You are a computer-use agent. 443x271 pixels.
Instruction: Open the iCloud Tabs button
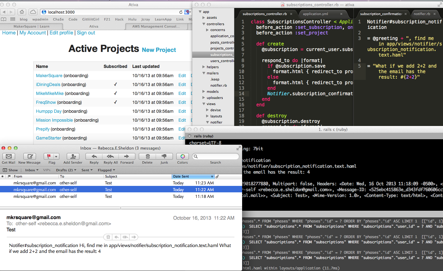pos(33,12)
